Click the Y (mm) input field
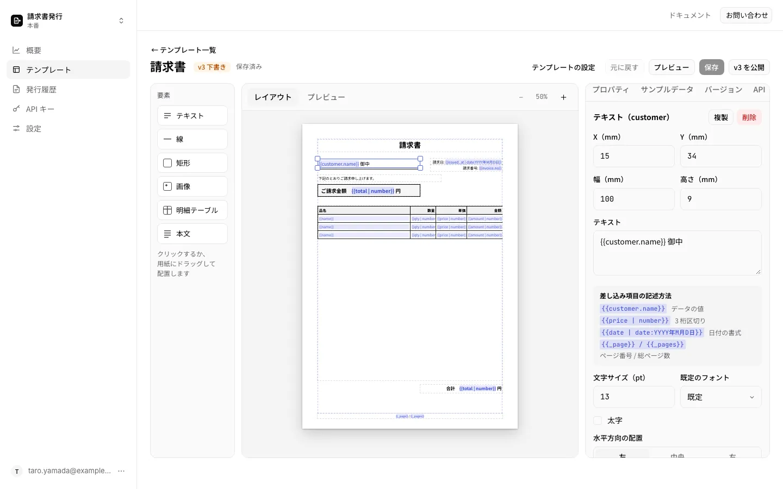This screenshot has height=489, width=783. [x=720, y=156]
